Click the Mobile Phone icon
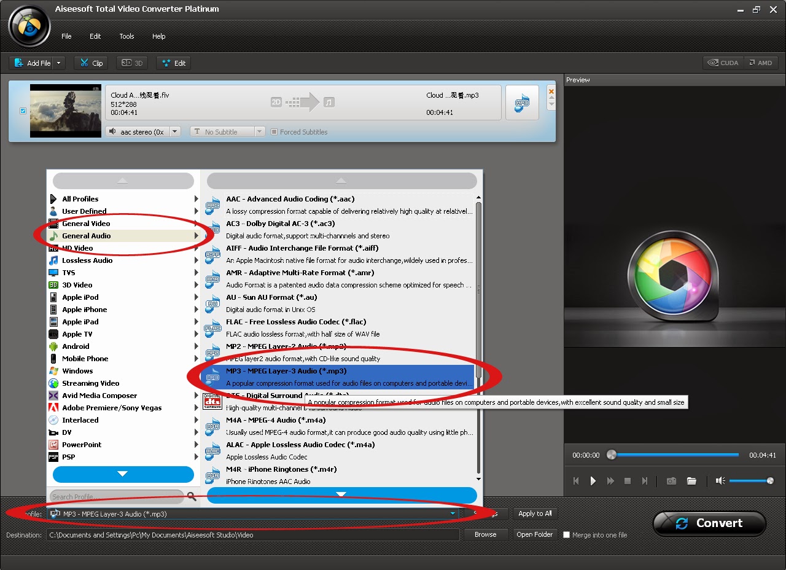 [x=53, y=359]
